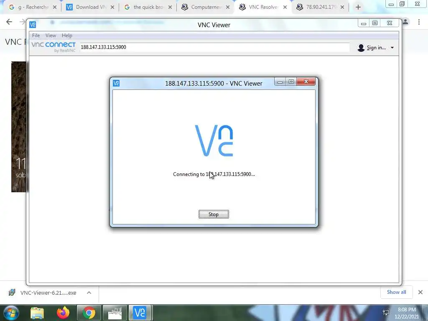Viewport: 428px width, 321px height.
Task: Restore the Chrome browser window
Action: point(402,4)
